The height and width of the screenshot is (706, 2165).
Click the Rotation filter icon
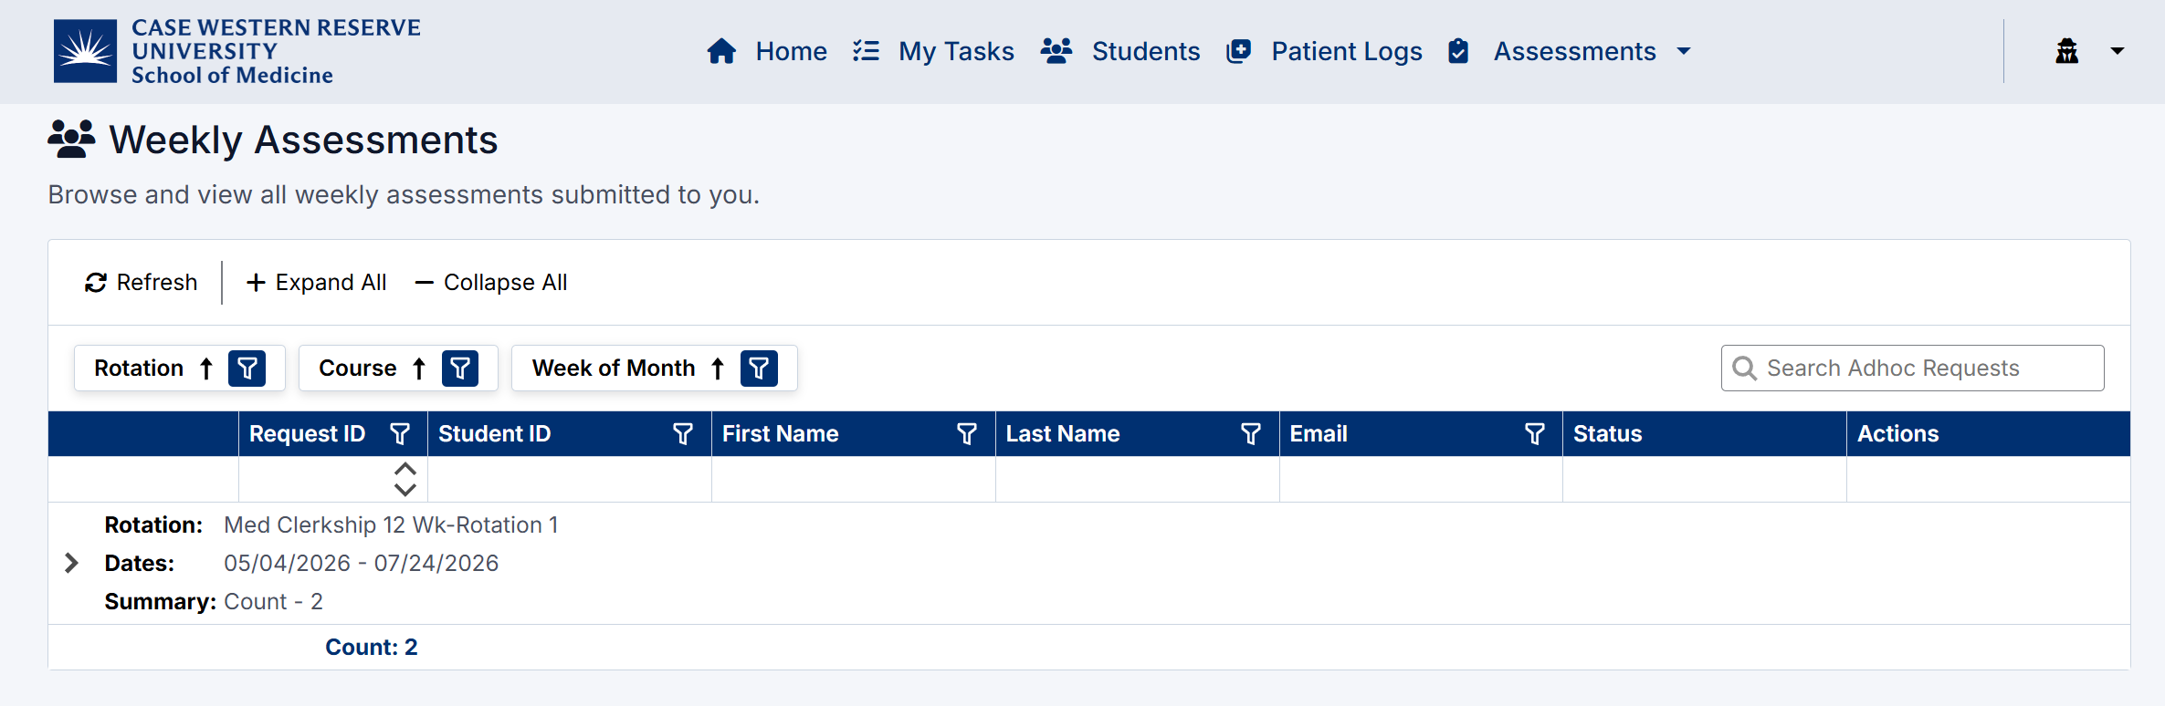[x=247, y=369]
